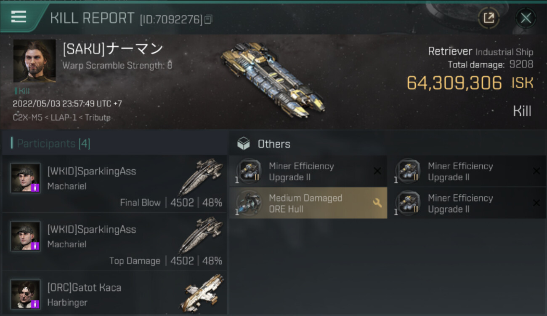
Task: Click the X beside the left-column Miner Efficiency Upgrade II
Action: coord(377,171)
